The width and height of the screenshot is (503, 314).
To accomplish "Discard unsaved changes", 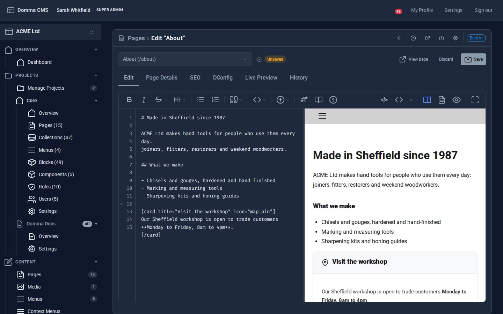I will coord(446,59).
